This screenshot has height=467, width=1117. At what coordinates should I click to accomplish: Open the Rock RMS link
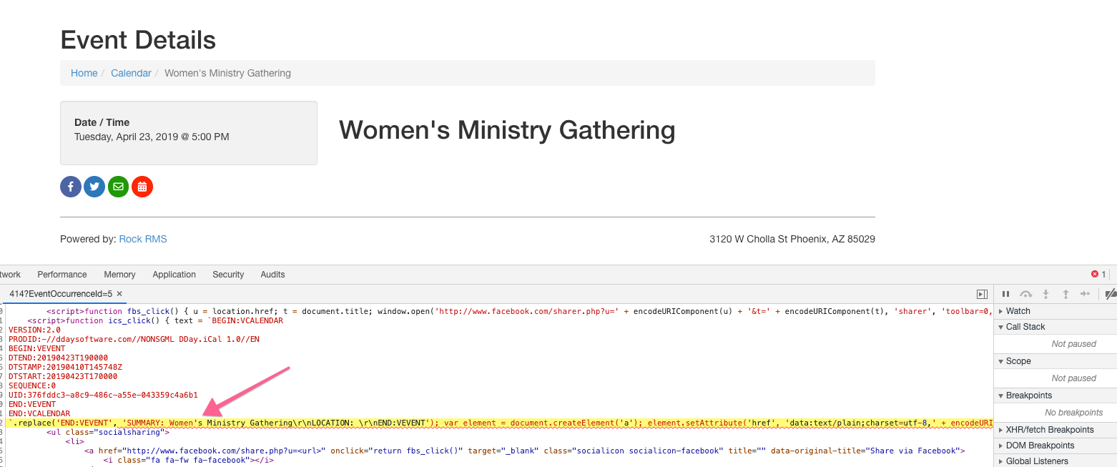click(x=142, y=239)
